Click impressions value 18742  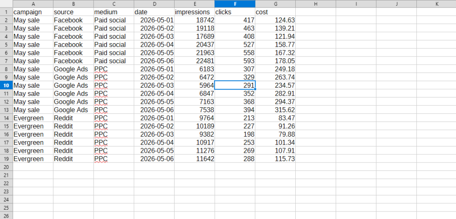point(195,20)
